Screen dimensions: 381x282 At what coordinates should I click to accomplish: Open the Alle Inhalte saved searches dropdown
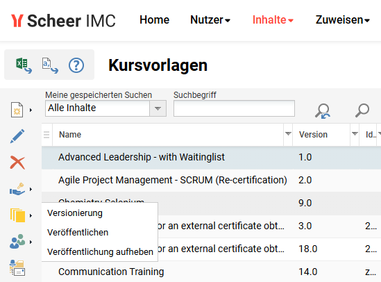pyautogui.click(x=105, y=108)
